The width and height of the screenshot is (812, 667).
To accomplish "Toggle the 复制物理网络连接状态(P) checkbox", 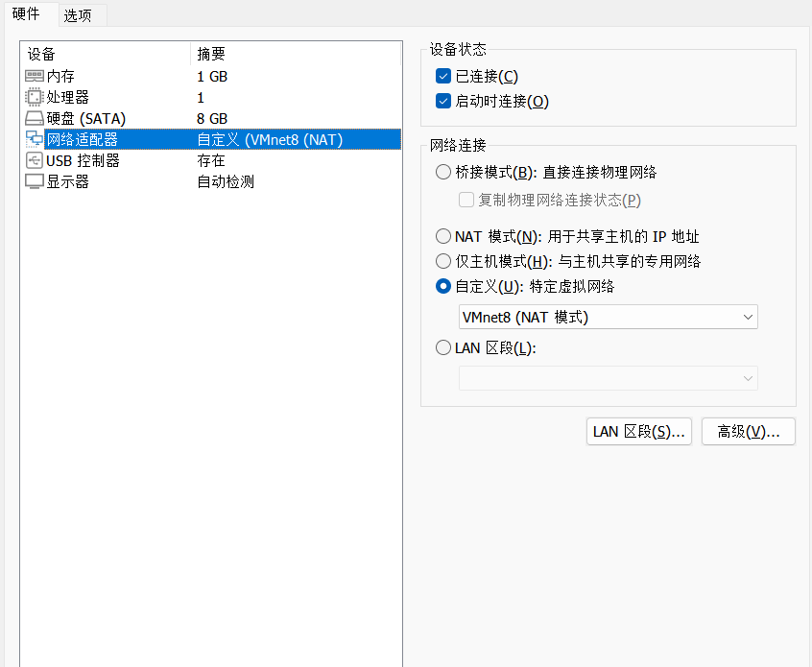I will tap(466, 200).
